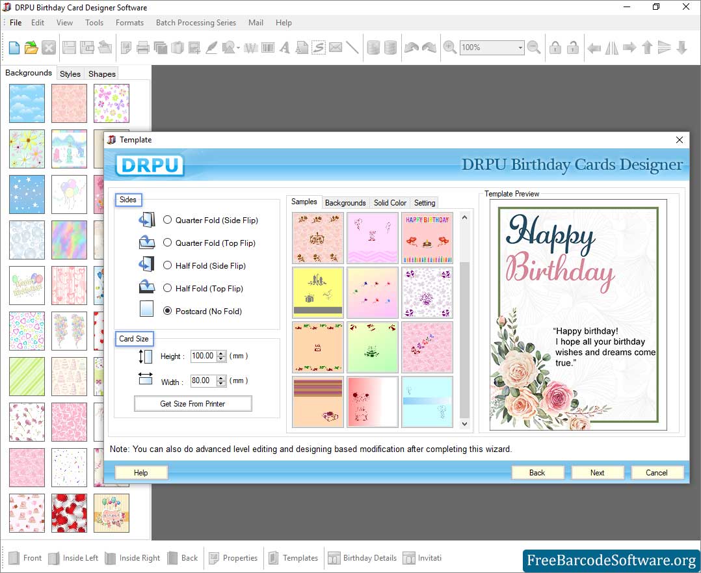Click the Back button in the Template dialog
Viewport: 701px width, 573px height.
coord(537,472)
